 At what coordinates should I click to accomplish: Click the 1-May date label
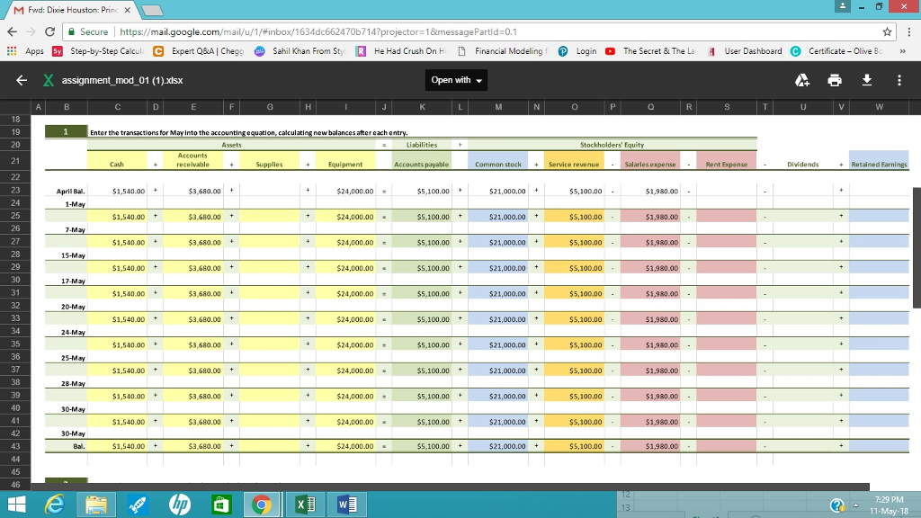76,204
